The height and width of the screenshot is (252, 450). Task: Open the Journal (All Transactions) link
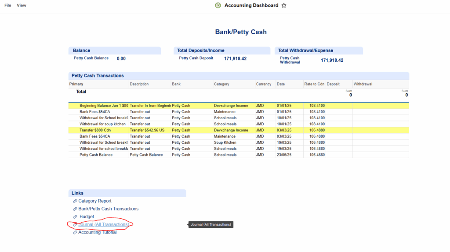click(104, 225)
